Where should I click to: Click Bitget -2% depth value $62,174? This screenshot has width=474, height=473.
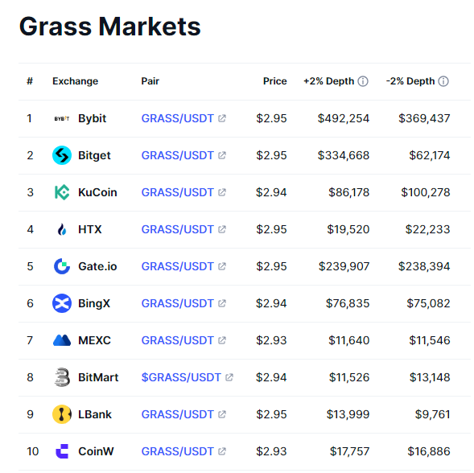430,155
